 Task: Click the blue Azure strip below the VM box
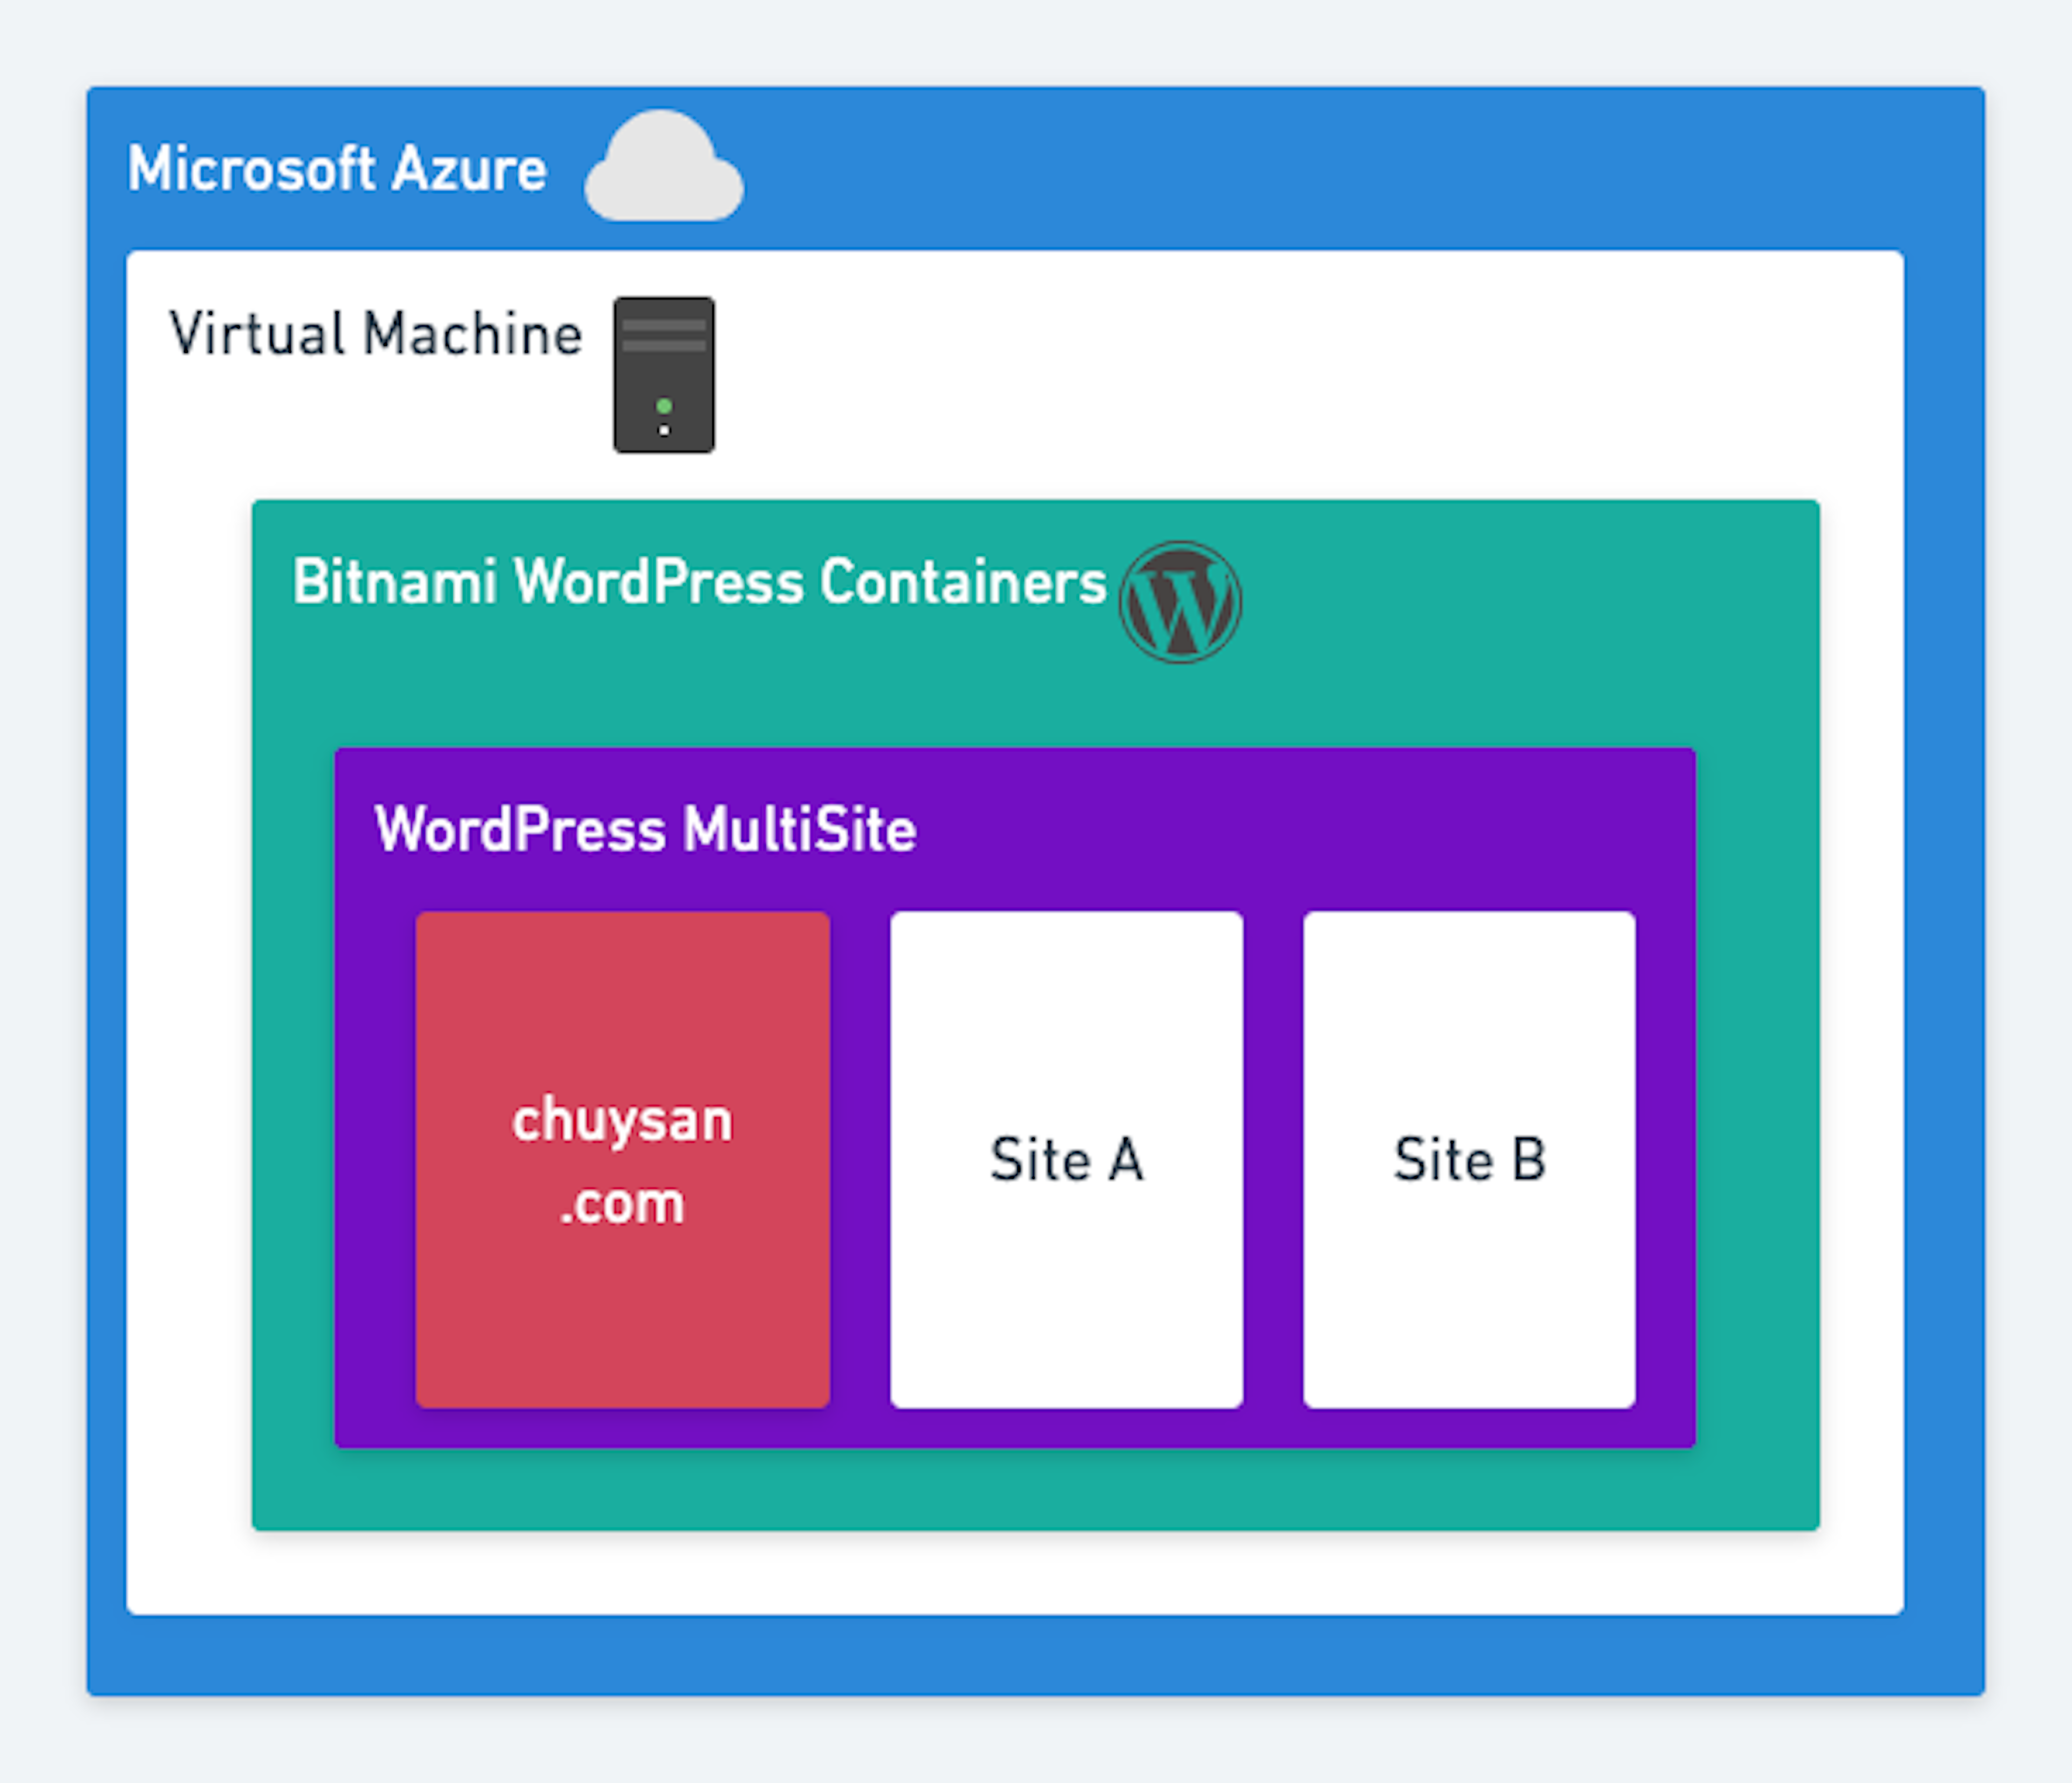click(1035, 1655)
